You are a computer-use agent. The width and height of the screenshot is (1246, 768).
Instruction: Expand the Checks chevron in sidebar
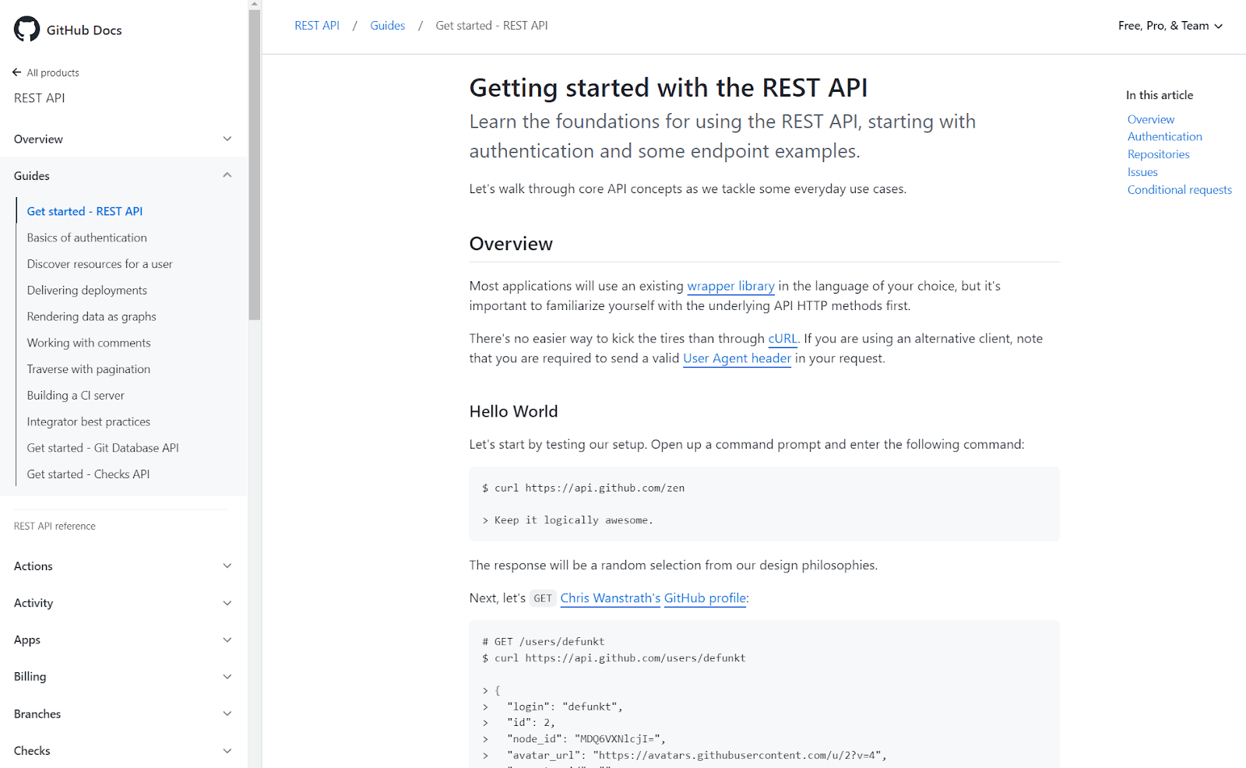click(227, 751)
